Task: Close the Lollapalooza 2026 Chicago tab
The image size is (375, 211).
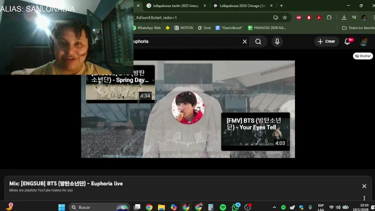Action: coord(271,6)
